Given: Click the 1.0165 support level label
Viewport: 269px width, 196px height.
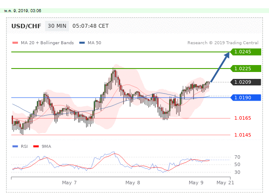Looking at the screenshot, I should coord(243,118).
